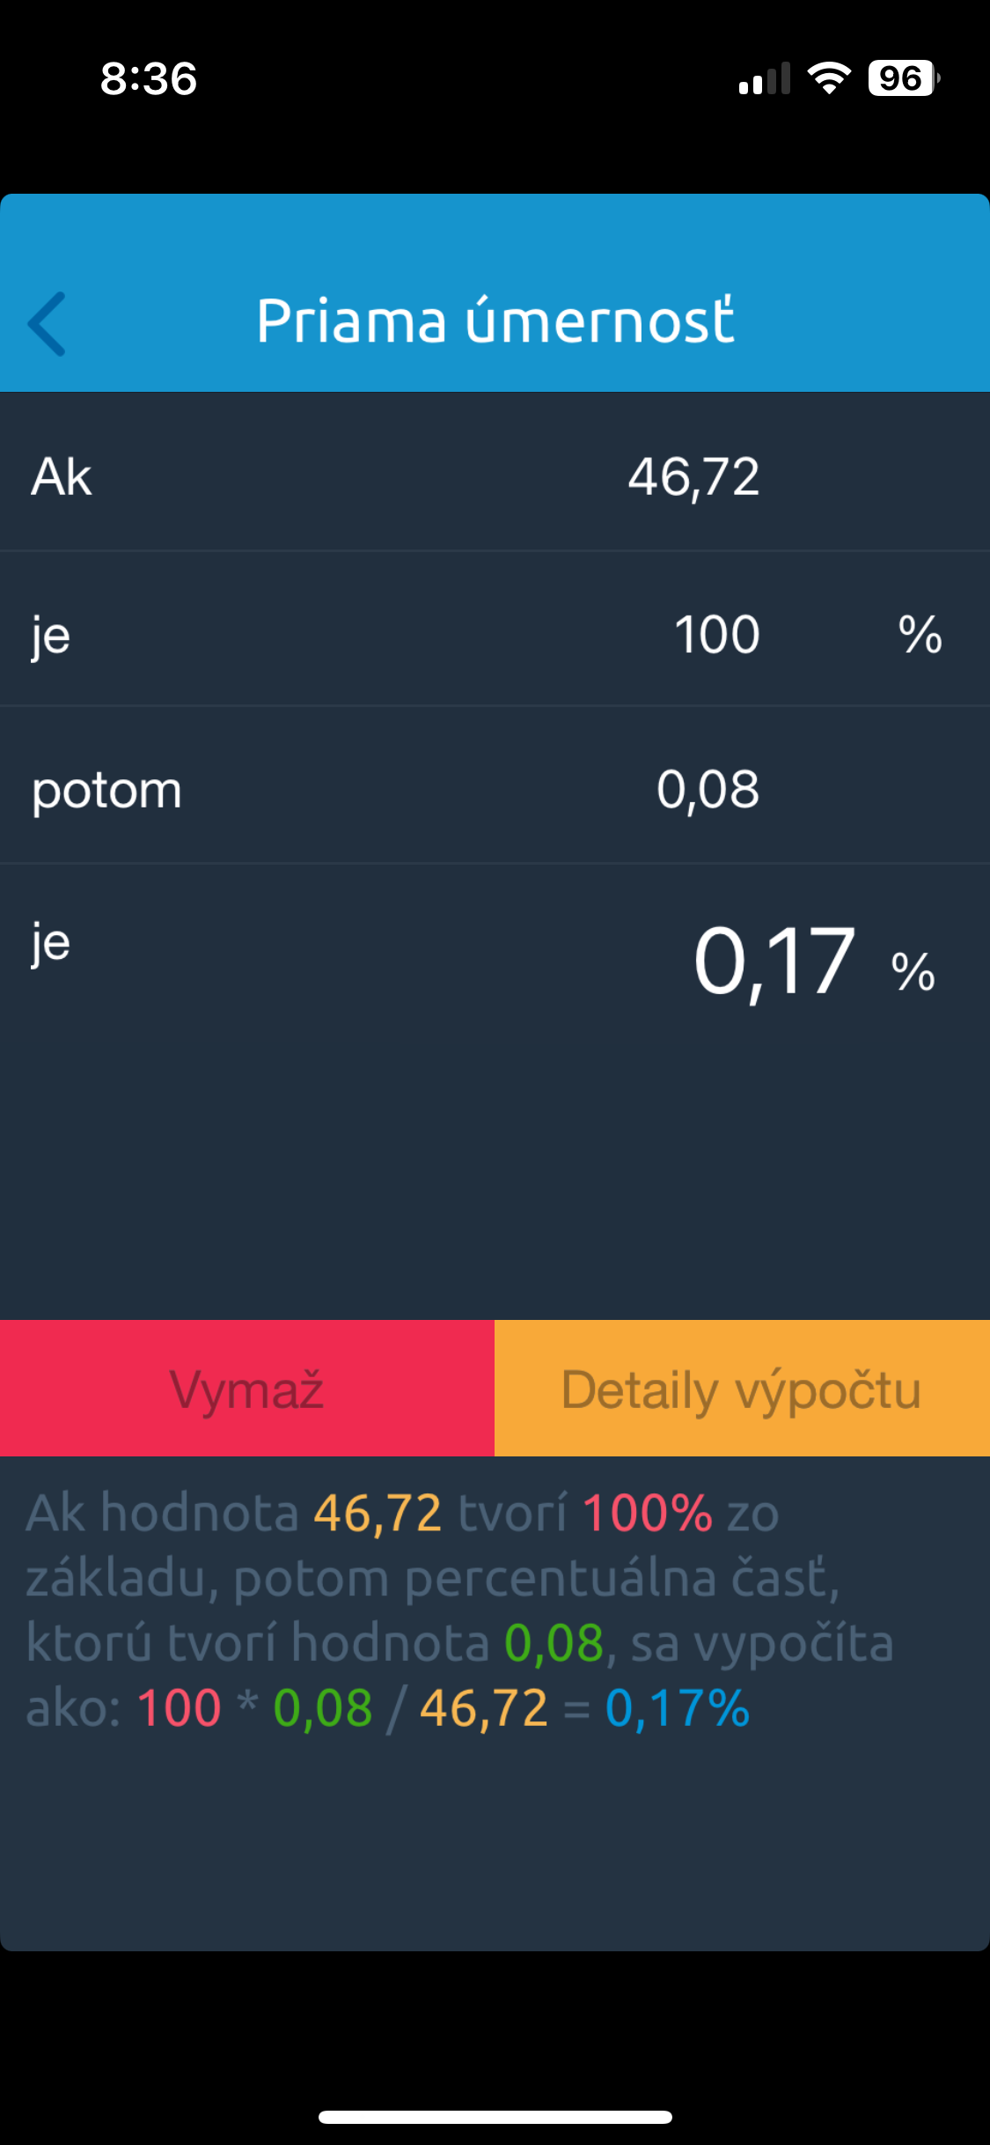The width and height of the screenshot is (990, 2145).
Task: Tap the clock showing 8:36
Action: click(149, 78)
